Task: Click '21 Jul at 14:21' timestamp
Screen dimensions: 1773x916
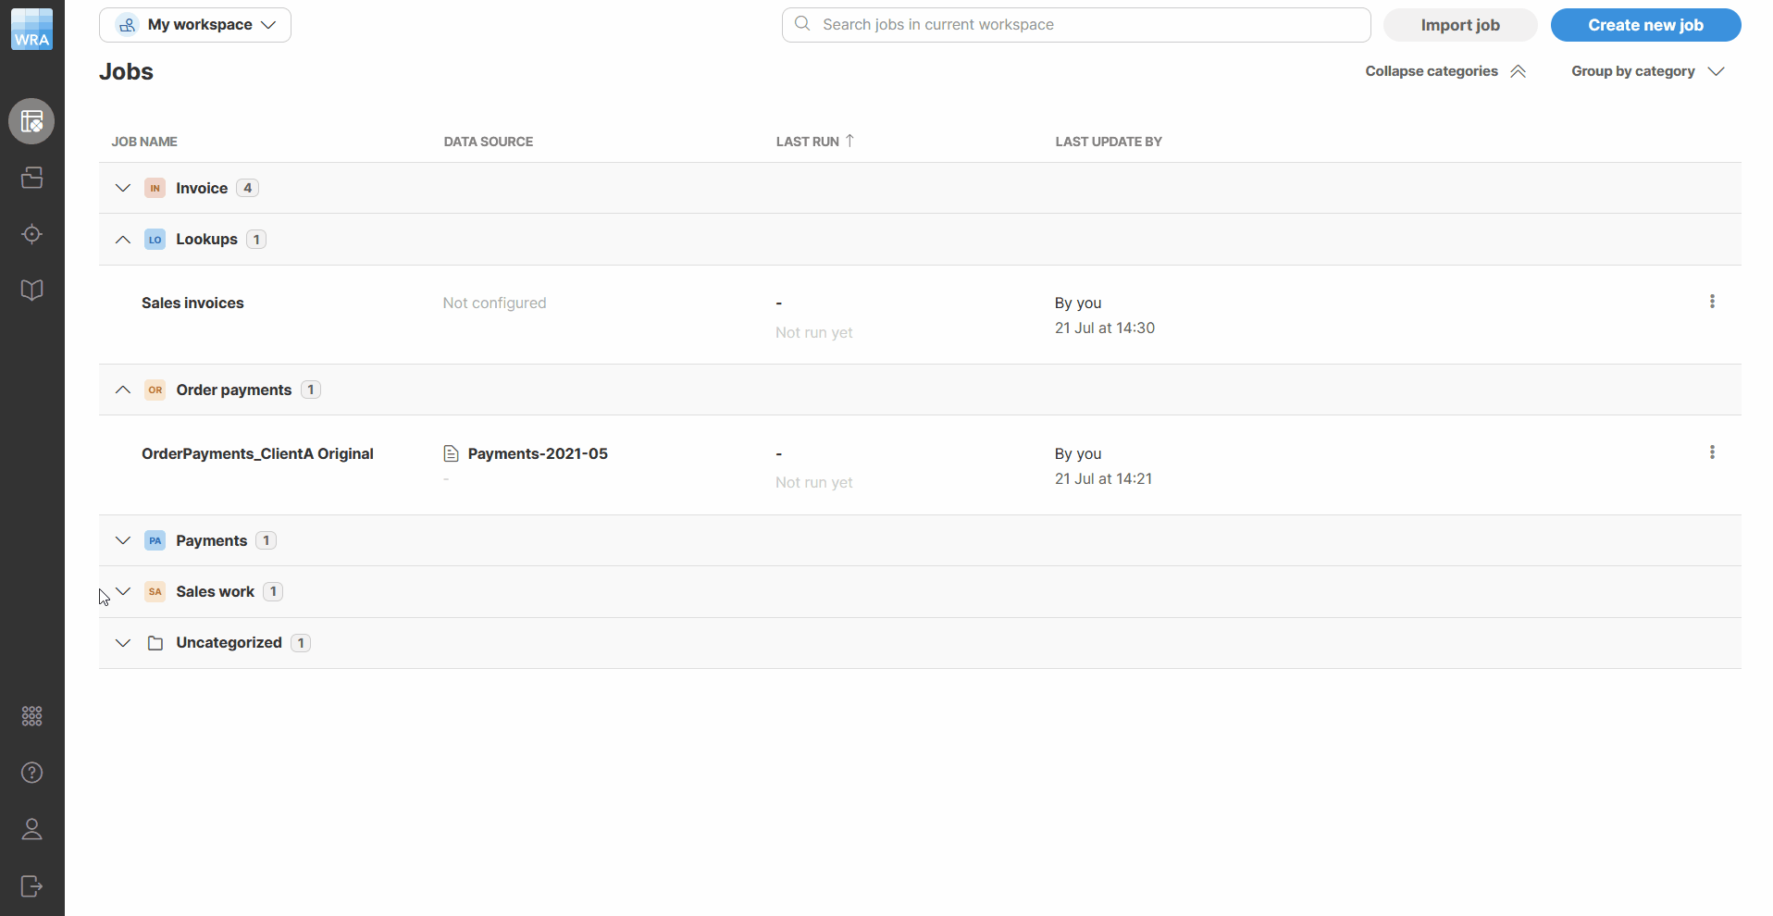Action: pos(1103,478)
